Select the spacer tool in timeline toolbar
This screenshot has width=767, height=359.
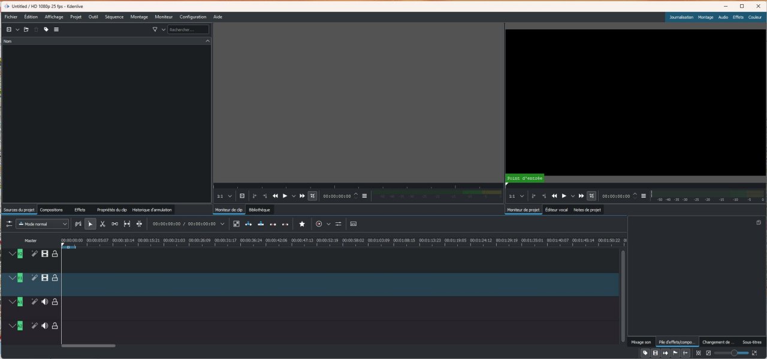click(x=114, y=224)
